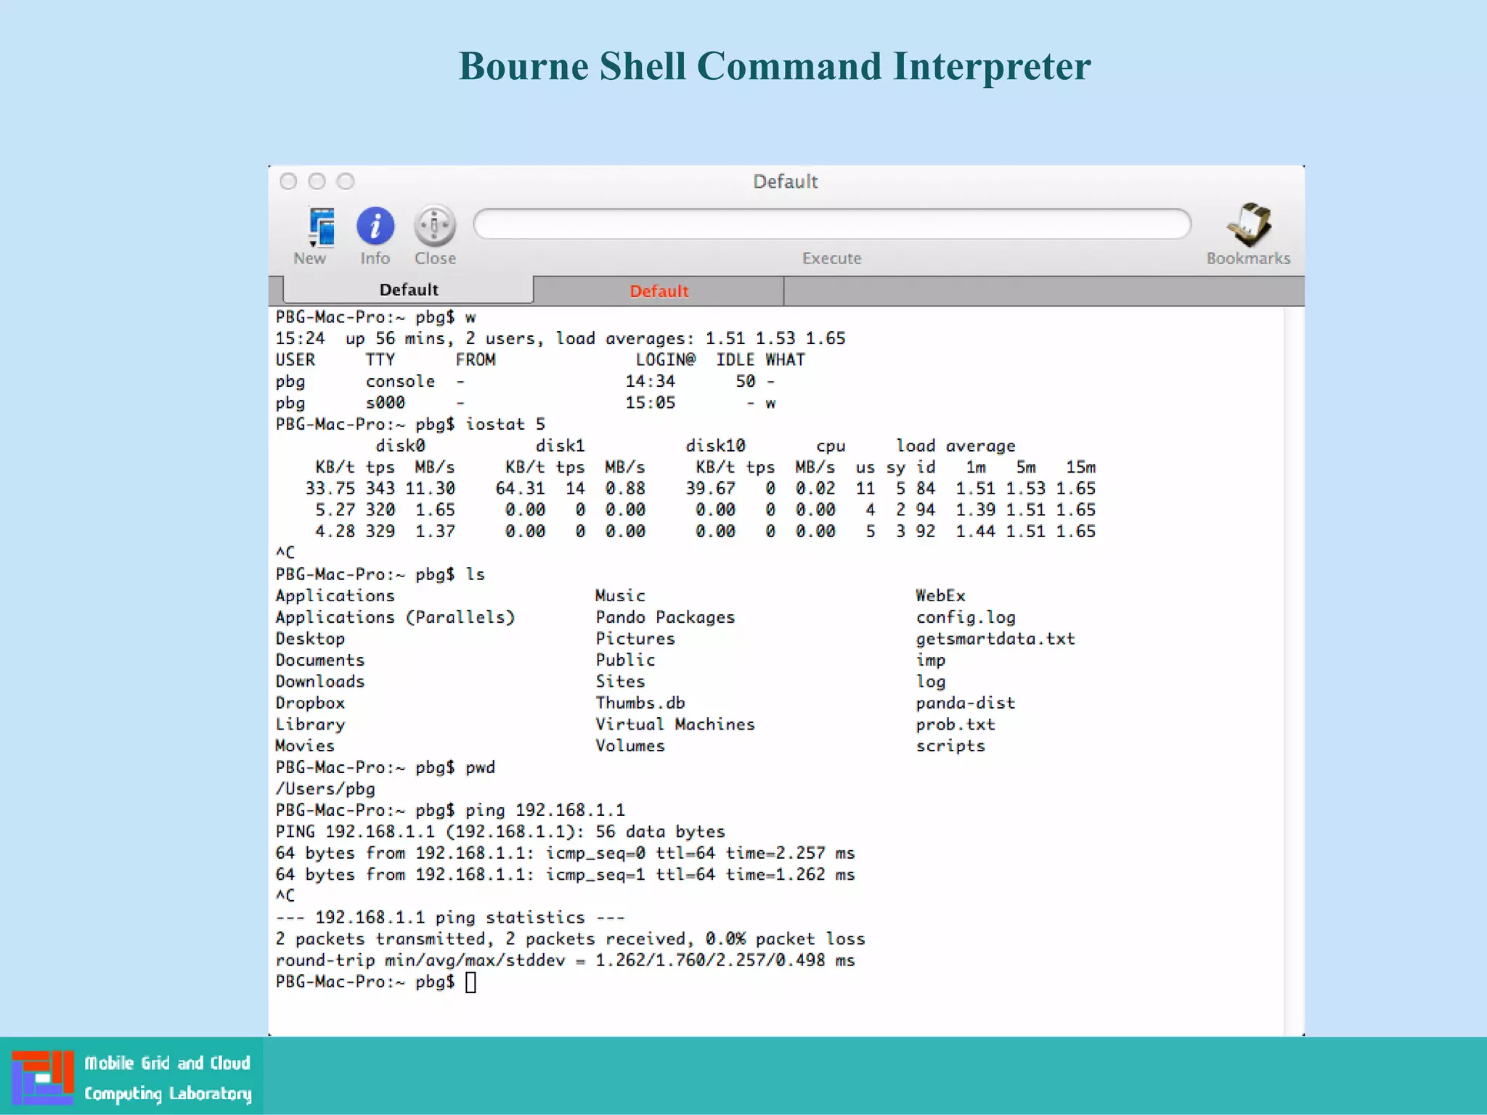Screen dimensions: 1487x1115
Task: Click the 'Documents' directory entry
Action: point(320,660)
